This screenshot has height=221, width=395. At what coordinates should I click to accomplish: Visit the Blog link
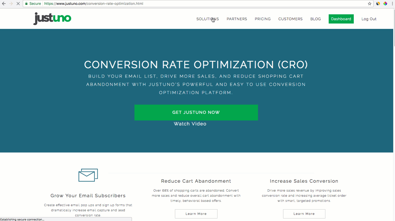[x=315, y=19]
